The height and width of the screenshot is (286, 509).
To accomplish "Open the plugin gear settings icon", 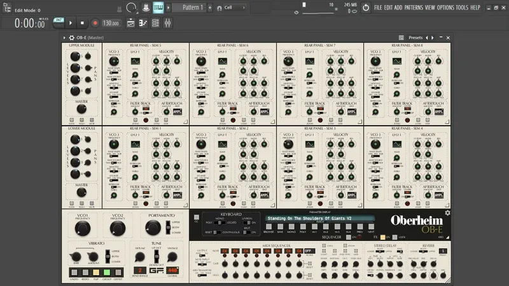I will [71, 37].
